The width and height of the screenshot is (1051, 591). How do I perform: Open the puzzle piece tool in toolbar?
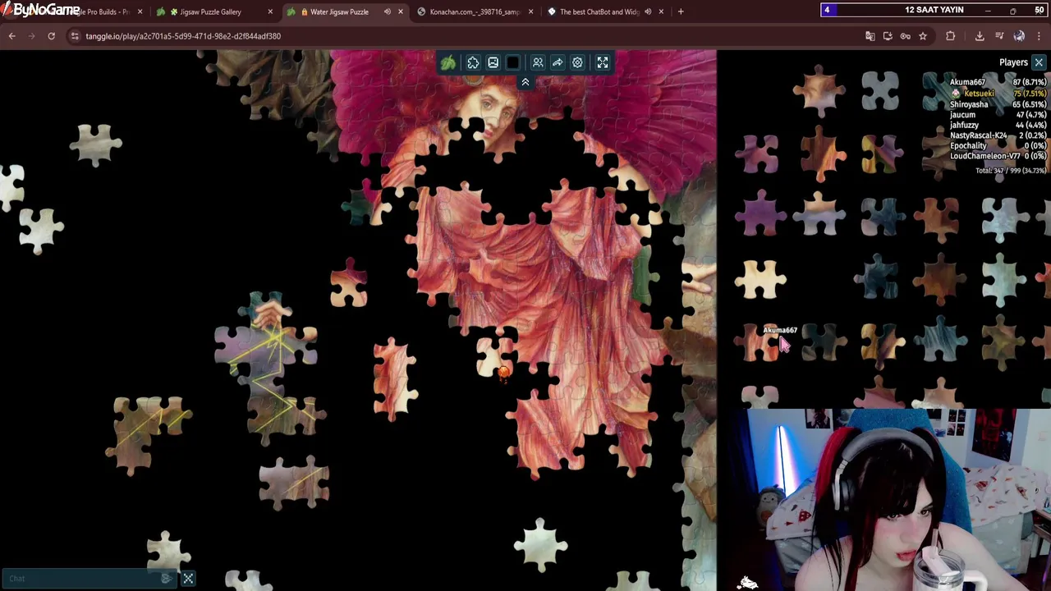[473, 62]
